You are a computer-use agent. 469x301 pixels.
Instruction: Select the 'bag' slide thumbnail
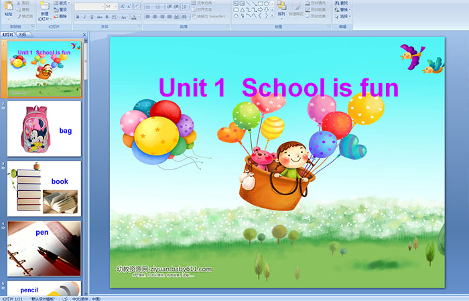pos(44,129)
